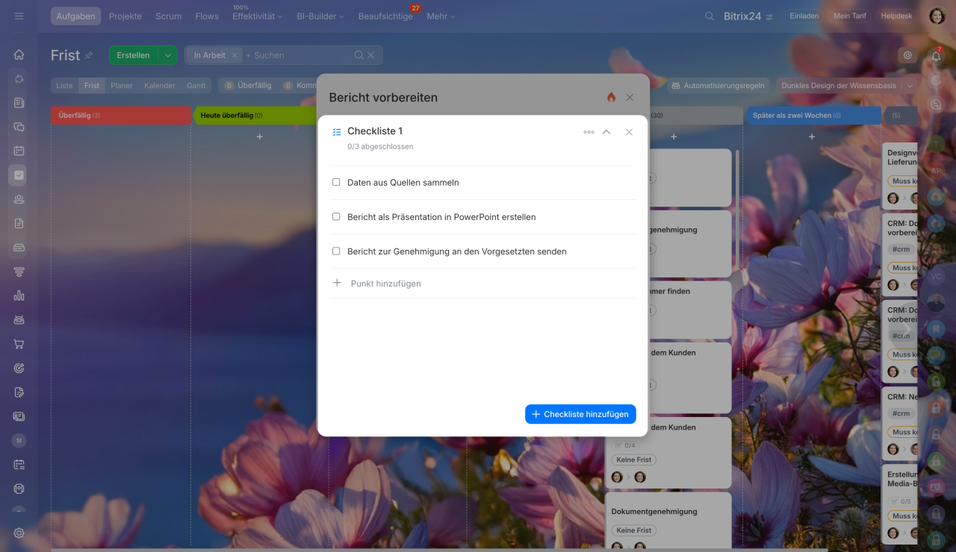Click the Einladen button

pyautogui.click(x=804, y=16)
